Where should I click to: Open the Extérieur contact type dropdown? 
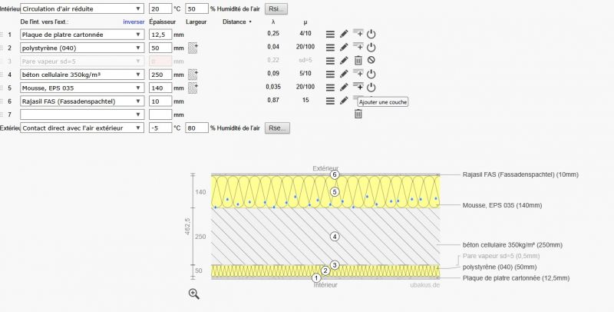click(x=81, y=128)
